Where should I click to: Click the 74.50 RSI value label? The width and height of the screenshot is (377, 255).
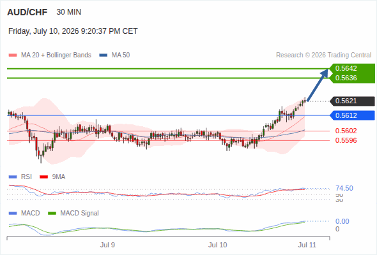point(344,188)
